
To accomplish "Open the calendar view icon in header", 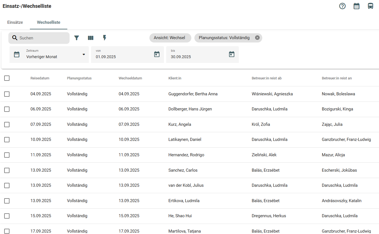I will click(x=356, y=6).
